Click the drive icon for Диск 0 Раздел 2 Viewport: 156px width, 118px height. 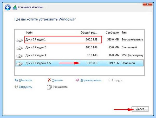pos(19,48)
